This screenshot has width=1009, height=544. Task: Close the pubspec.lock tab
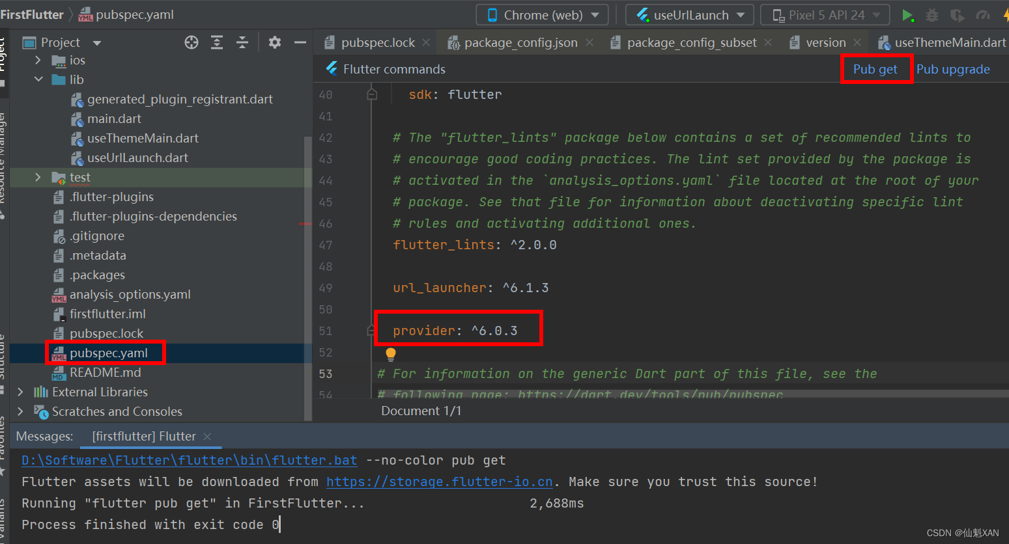pyautogui.click(x=426, y=42)
